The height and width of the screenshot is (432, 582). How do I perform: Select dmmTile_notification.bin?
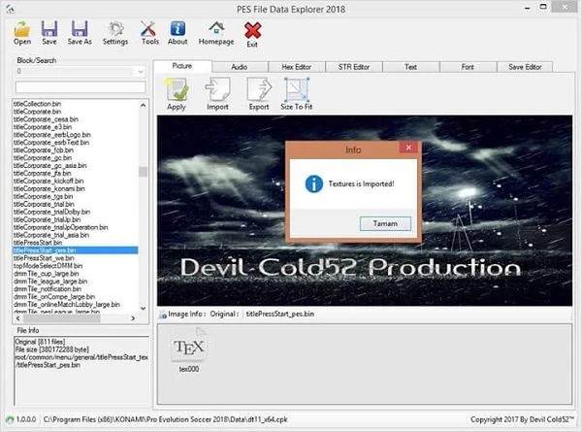[x=48, y=289]
